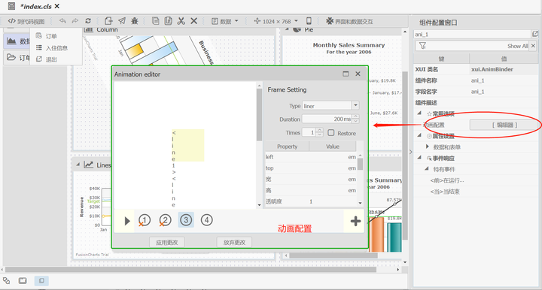Image resolution: width=542 pixels, height=290 pixels.
Task: Click the redo arrow in toolbar
Action: pos(75,21)
